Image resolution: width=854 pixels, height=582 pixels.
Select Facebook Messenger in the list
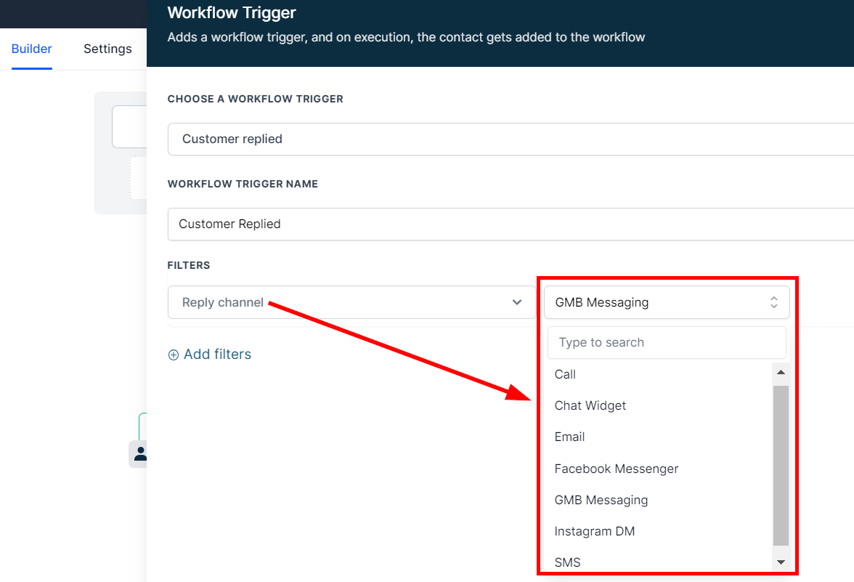616,469
